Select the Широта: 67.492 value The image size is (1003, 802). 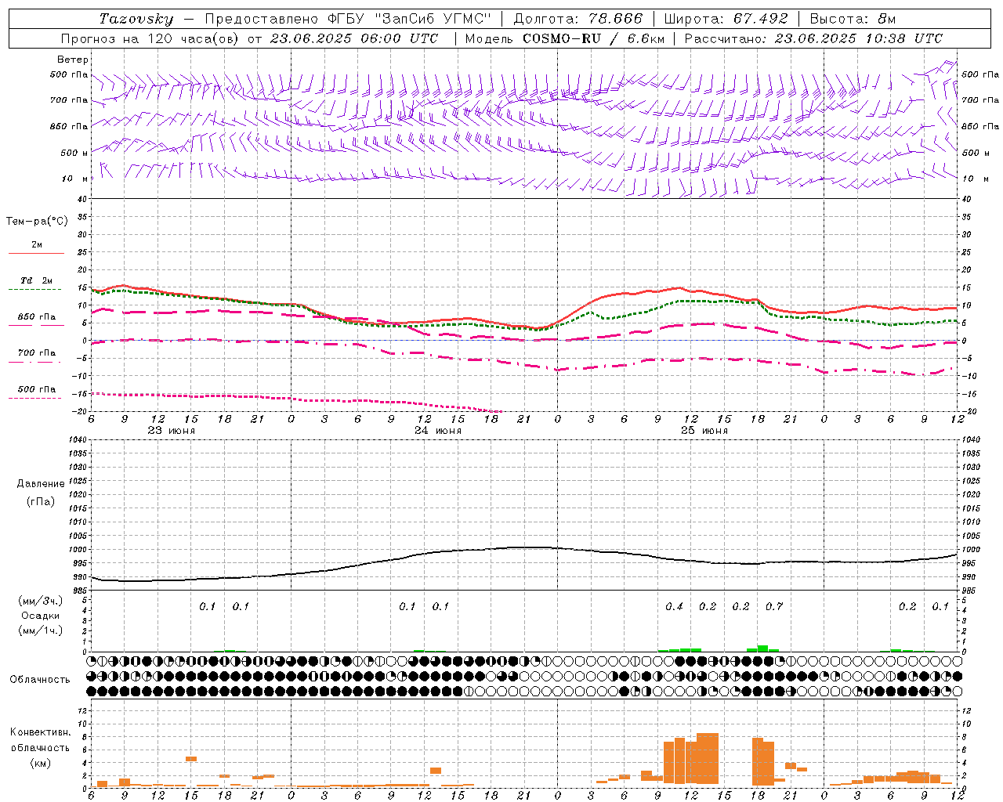[x=726, y=19]
